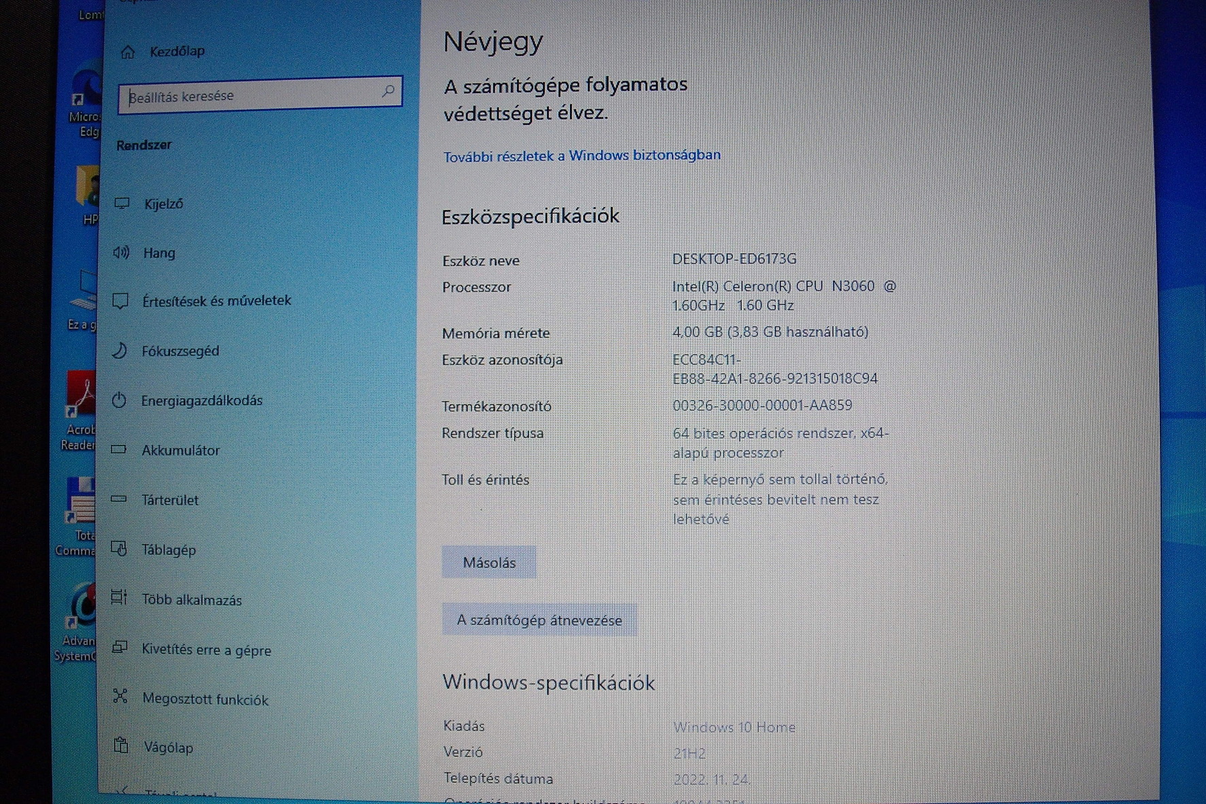Image resolution: width=1206 pixels, height=804 pixels.
Task: Open the Kijelző display settings
Action: (x=163, y=202)
